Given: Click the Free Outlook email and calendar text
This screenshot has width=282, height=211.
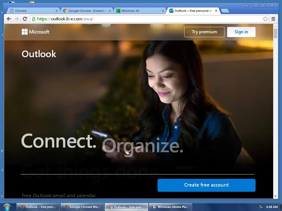Looking at the screenshot, I should (59, 195).
